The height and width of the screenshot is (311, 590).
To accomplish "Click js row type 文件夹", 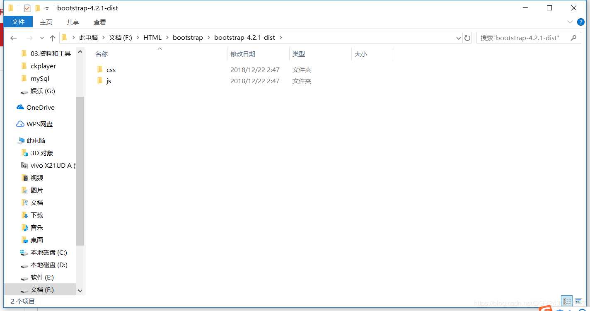I will click(302, 81).
